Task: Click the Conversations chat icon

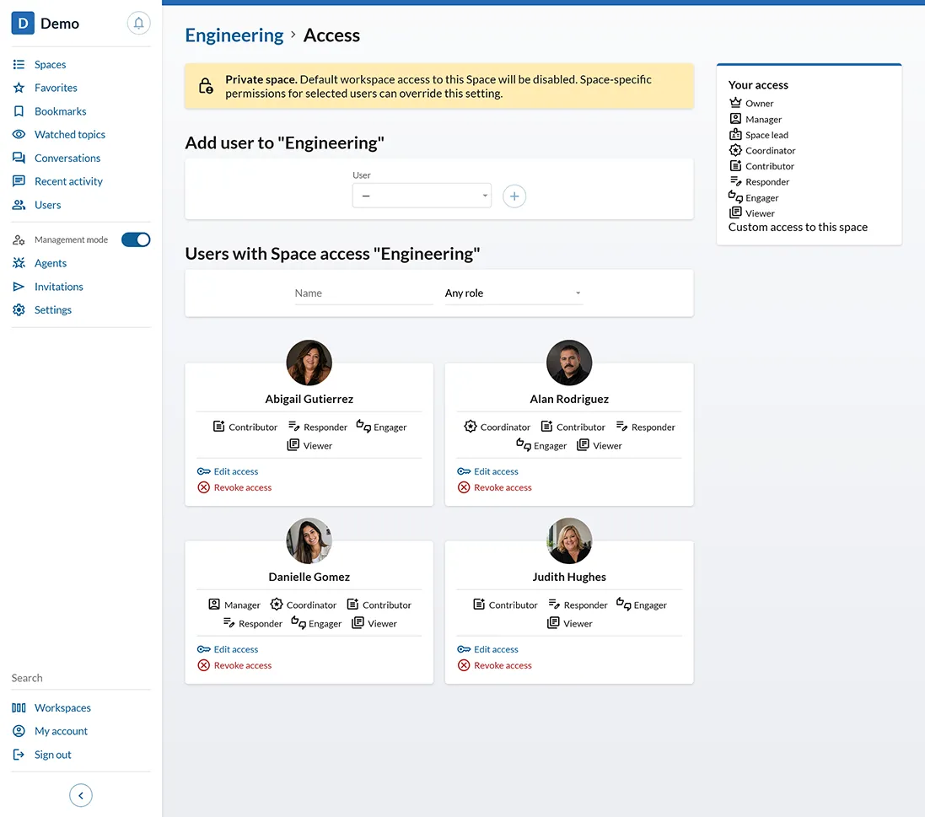Action: pos(19,158)
